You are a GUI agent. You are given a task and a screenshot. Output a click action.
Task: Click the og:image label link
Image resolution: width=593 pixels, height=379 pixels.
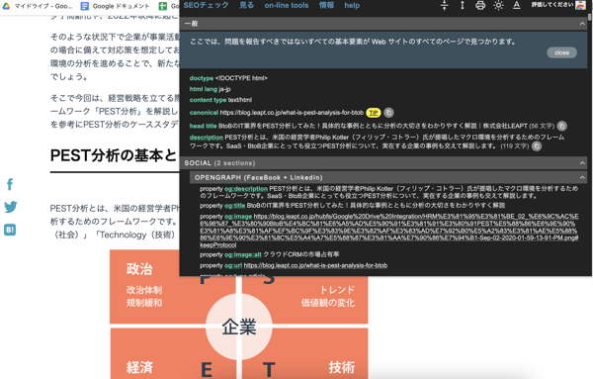238,217
